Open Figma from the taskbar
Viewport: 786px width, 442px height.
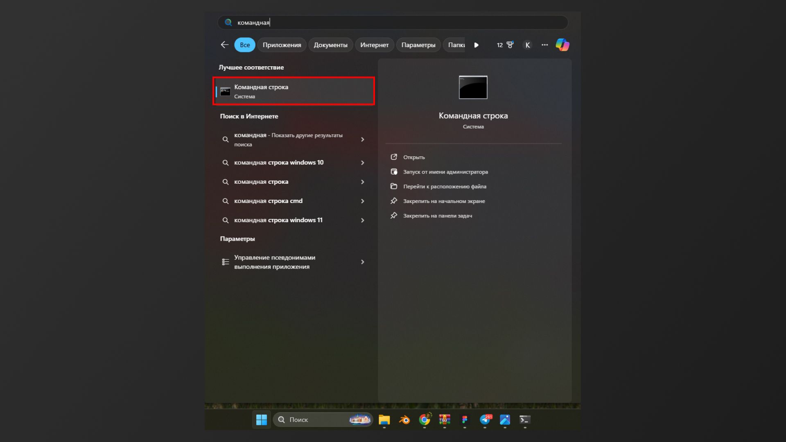tap(465, 419)
